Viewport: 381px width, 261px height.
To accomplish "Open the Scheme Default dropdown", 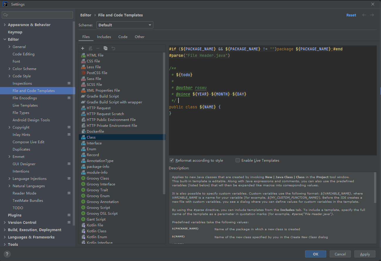I will coord(125,25).
